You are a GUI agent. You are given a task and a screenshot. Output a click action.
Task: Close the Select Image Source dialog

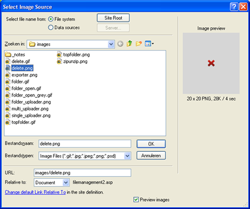coord(243,7)
